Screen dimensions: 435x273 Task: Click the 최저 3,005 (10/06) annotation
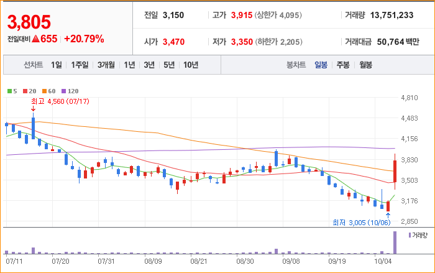coord(362,223)
